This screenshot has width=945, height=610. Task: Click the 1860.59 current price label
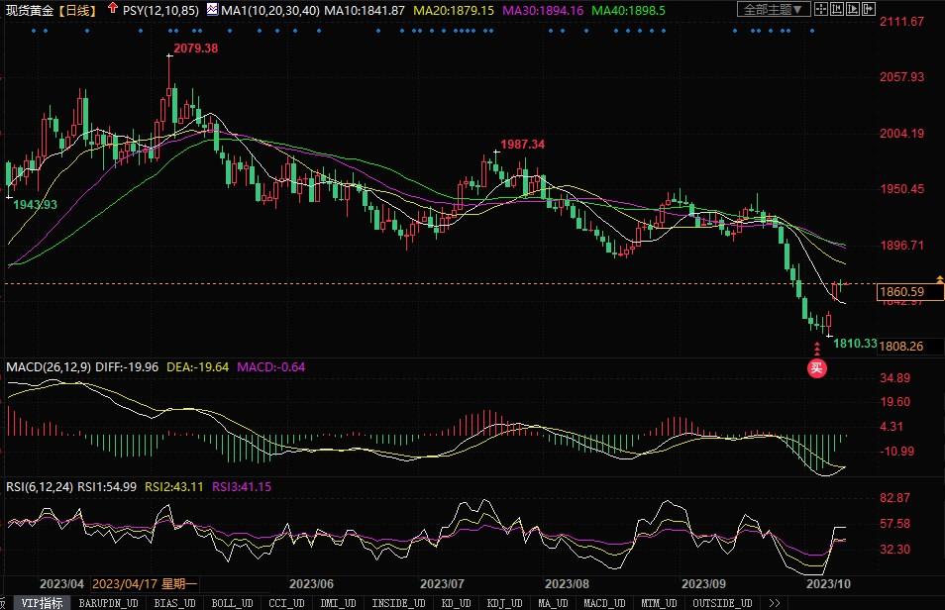coord(901,292)
